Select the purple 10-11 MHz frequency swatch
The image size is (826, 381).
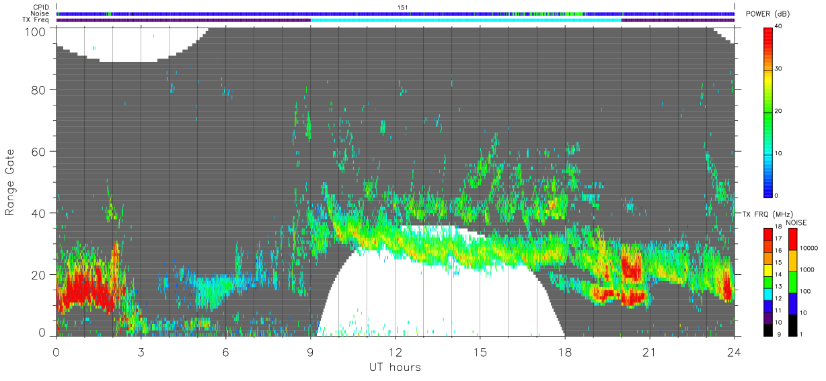pos(768,316)
